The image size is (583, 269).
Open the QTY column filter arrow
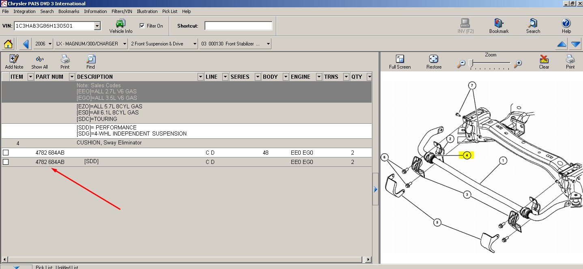(x=370, y=77)
